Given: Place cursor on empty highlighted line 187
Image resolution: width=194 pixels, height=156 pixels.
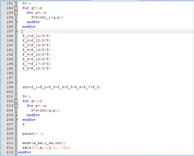Looking at the screenshot, I should [106, 31].
